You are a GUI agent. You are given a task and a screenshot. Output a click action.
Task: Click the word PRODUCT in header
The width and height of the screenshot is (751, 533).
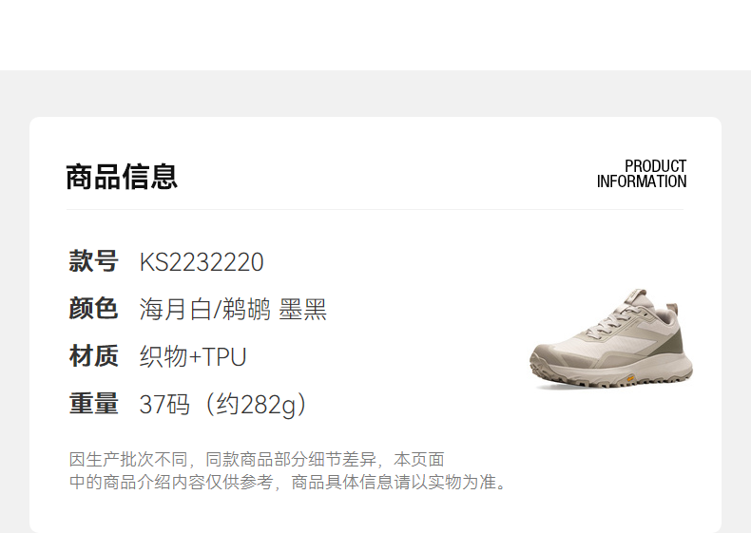tap(655, 166)
